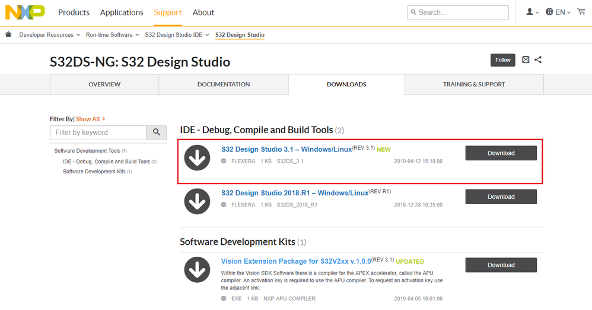This screenshot has width=592, height=310.
Task: Click the Filter by keyword field
Action: coord(98,133)
